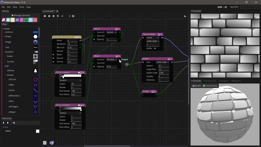This screenshot has width=261, height=147.
Task: Click the upper Fill to Gradient gradient bar
Action: (x=70, y=76)
